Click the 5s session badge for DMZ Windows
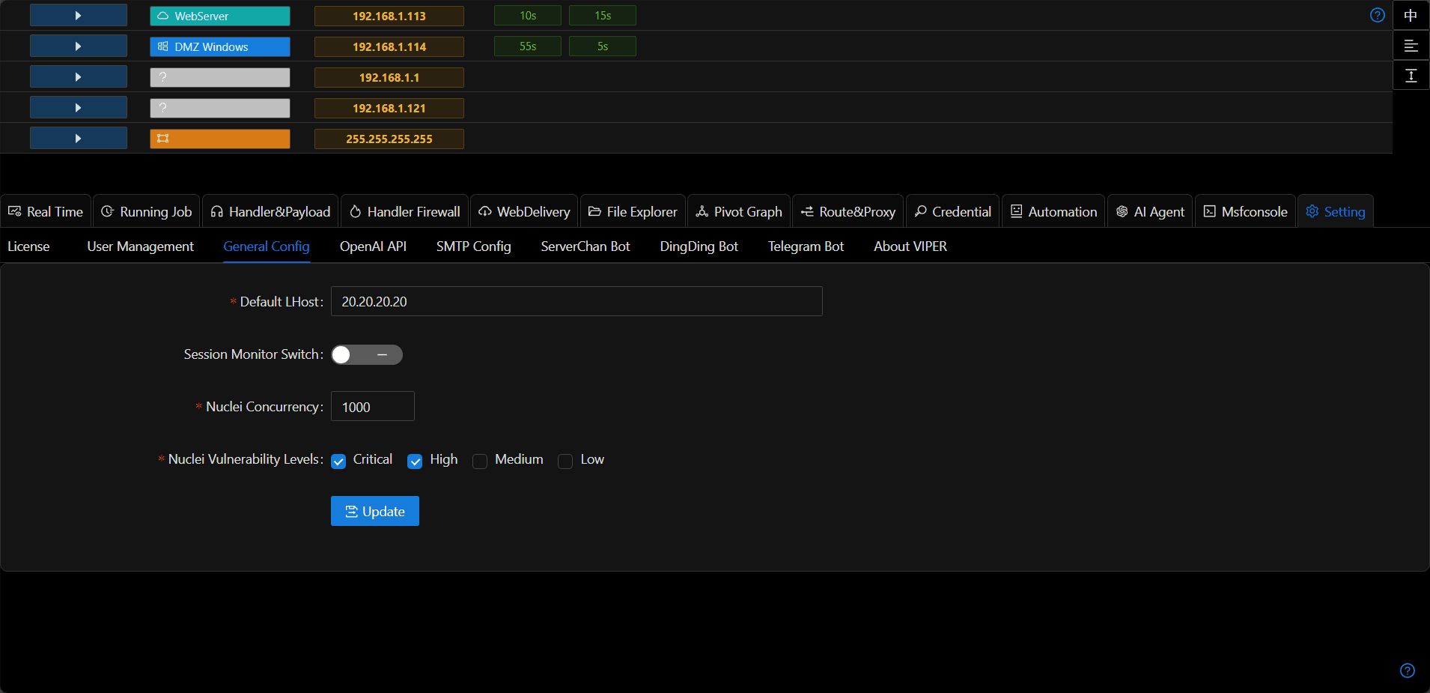This screenshot has height=693, width=1430. click(x=603, y=46)
